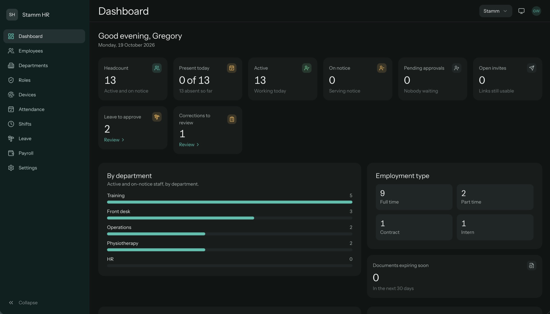The height and width of the screenshot is (314, 550).
Task: Click the Open invites paper-plane icon
Action: pyautogui.click(x=532, y=68)
